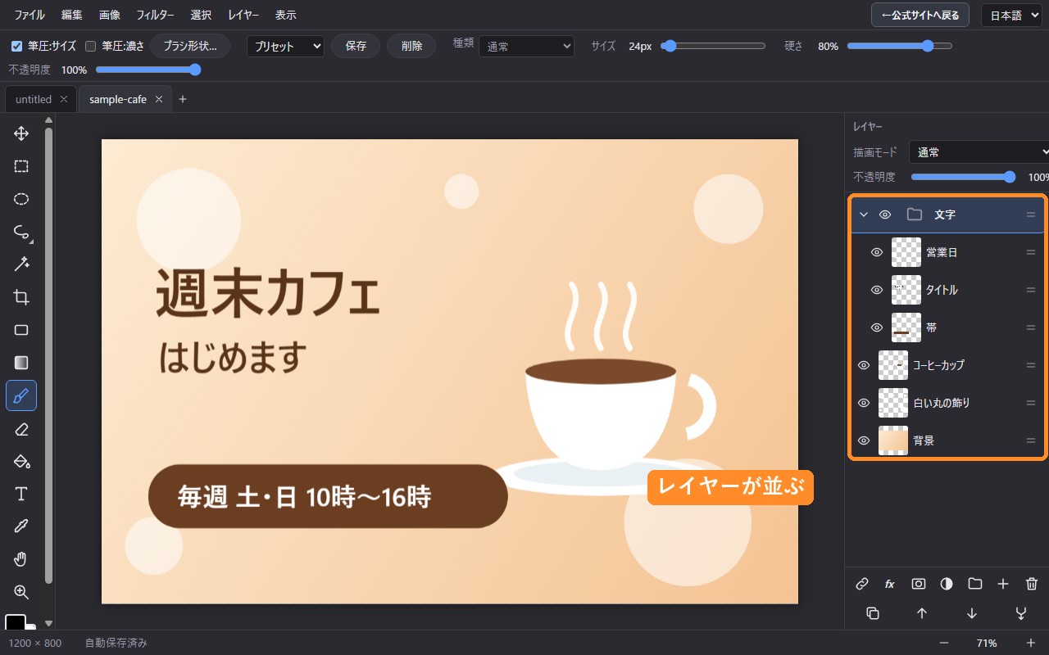Select the Crop tool
The height and width of the screenshot is (655, 1049).
click(21, 297)
